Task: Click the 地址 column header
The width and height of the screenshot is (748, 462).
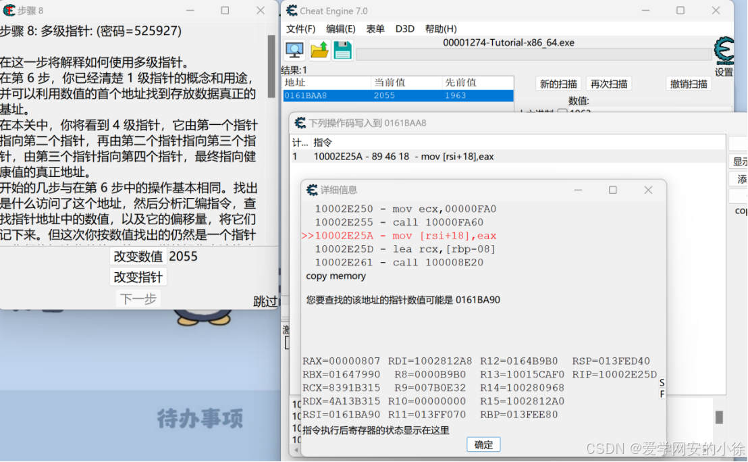Action: point(327,82)
